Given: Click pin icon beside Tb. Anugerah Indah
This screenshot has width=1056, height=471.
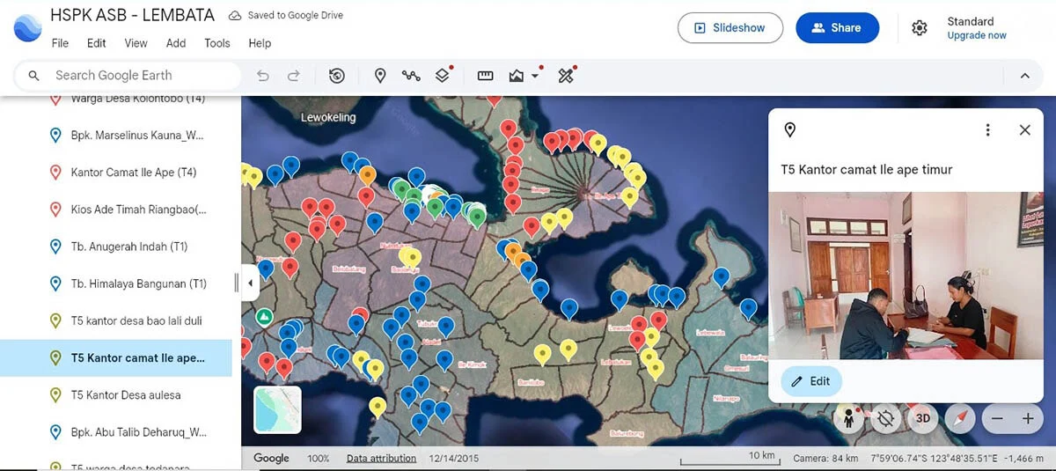Looking at the screenshot, I should pos(55,247).
